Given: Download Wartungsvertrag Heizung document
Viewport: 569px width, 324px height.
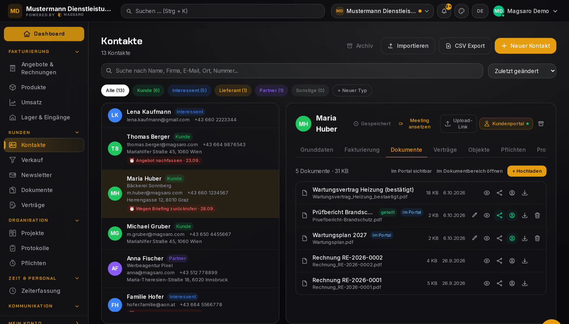Looking at the screenshot, I should click(x=525, y=193).
